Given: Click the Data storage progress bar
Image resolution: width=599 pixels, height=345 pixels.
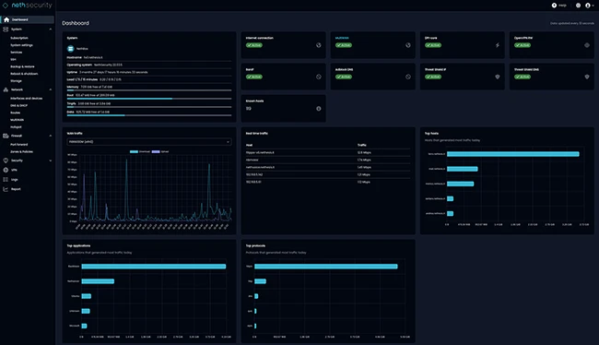Looking at the screenshot, I should coord(149,115).
